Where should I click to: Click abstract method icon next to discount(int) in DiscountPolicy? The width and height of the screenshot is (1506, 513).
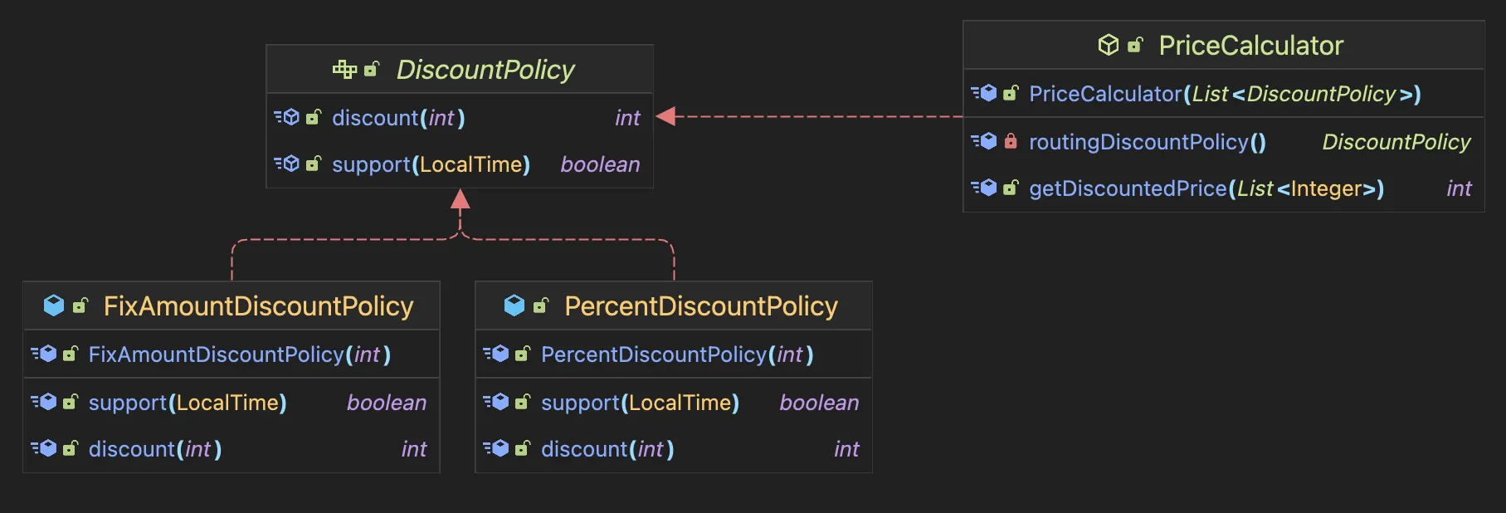click(x=287, y=118)
